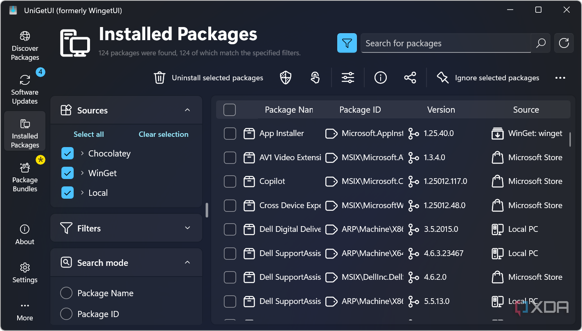Click the Microsoft Store icon on Copilot row
Viewport: 582px width, 331px height.
(497, 181)
